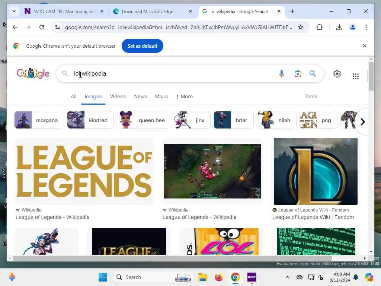
Task: Open the League of Legends gold logo image
Action: (x=84, y=171)
